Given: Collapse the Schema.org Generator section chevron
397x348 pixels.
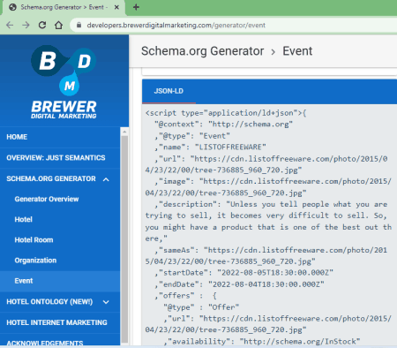Looking at the screenshot, I should (x=106, y=179).
